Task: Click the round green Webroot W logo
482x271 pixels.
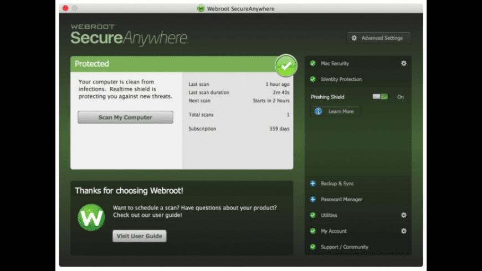Action: 91,217
